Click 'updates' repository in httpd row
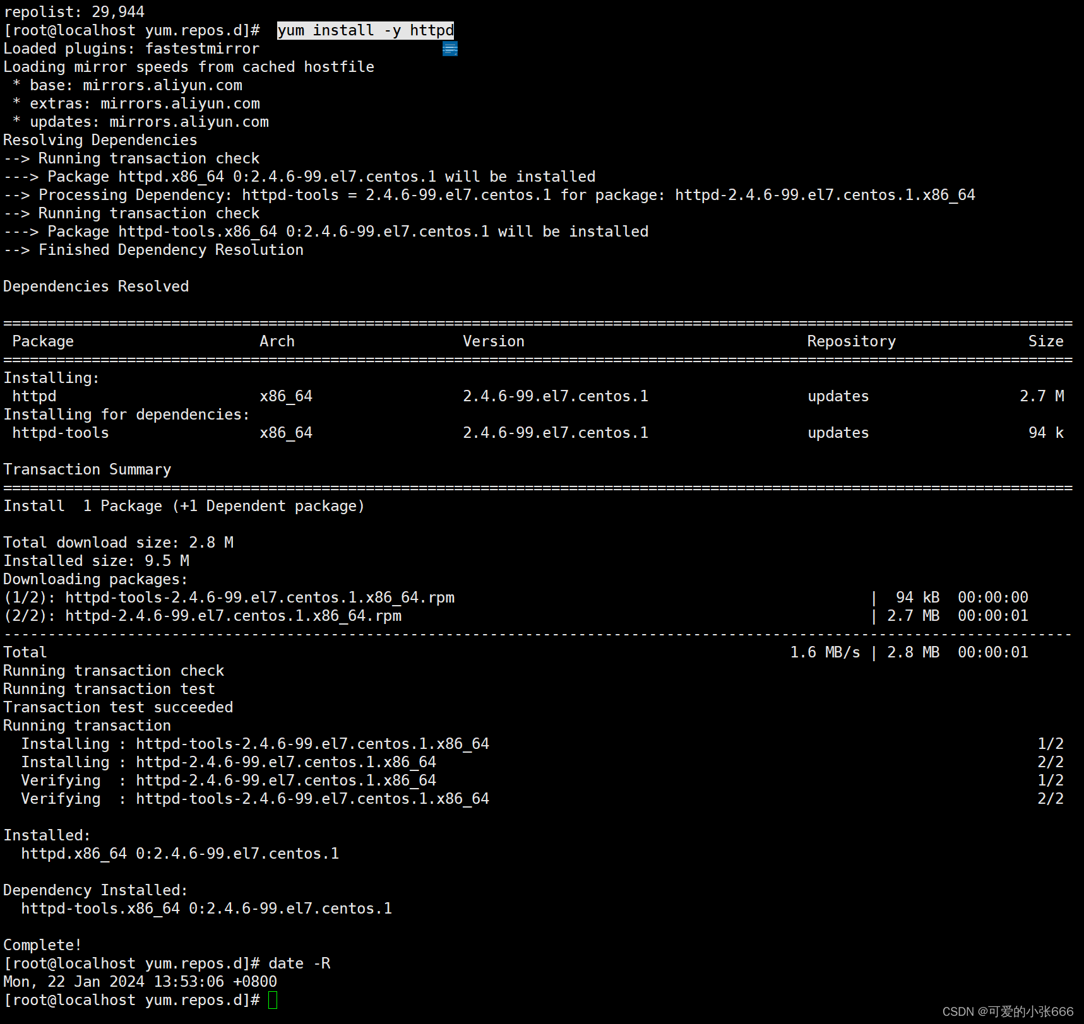Screen dimensions: 1084x1024 (x=838, y=396)
